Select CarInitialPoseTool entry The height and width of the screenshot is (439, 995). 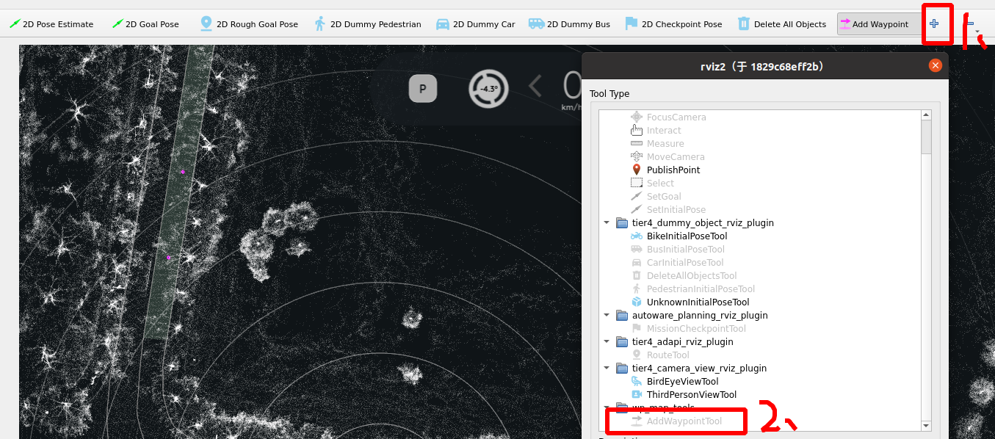tap(677, 263)
